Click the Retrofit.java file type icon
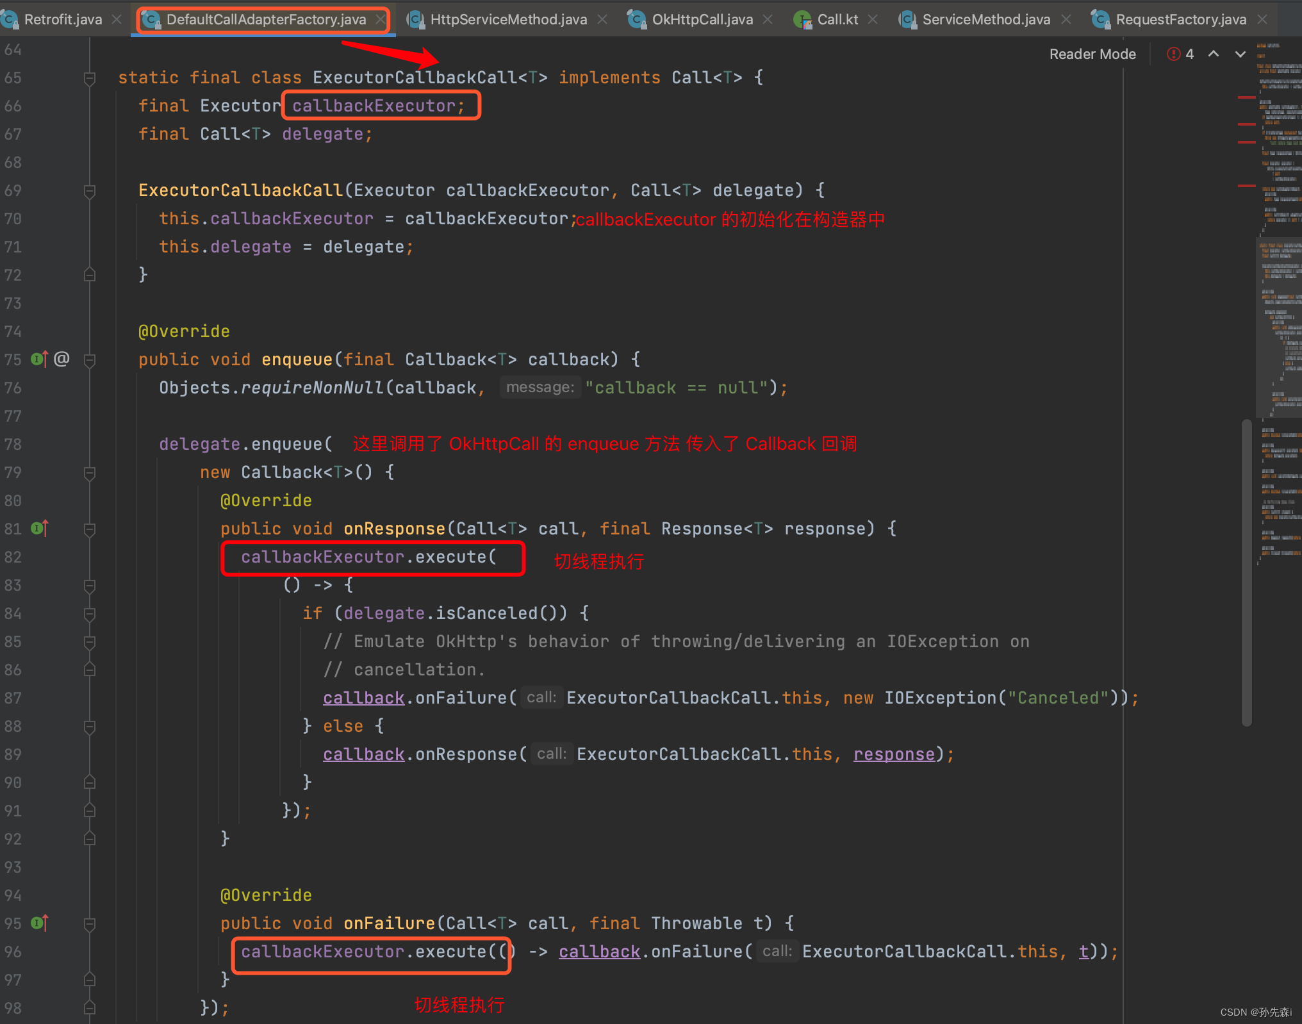The height and width of the screenshot is (1024, 1302). click(x=9, y=19)
